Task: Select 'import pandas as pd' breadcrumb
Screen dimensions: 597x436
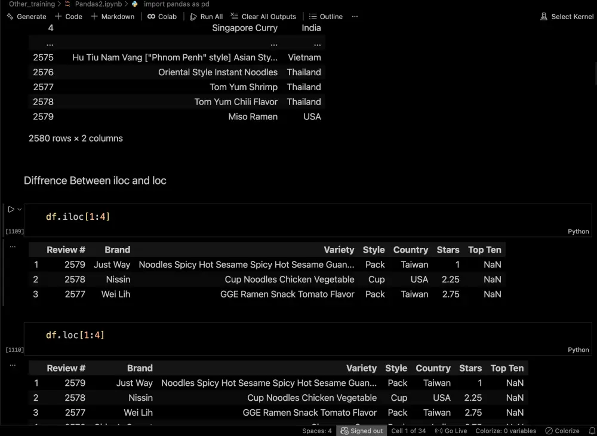Action: (x=176, y=4)
